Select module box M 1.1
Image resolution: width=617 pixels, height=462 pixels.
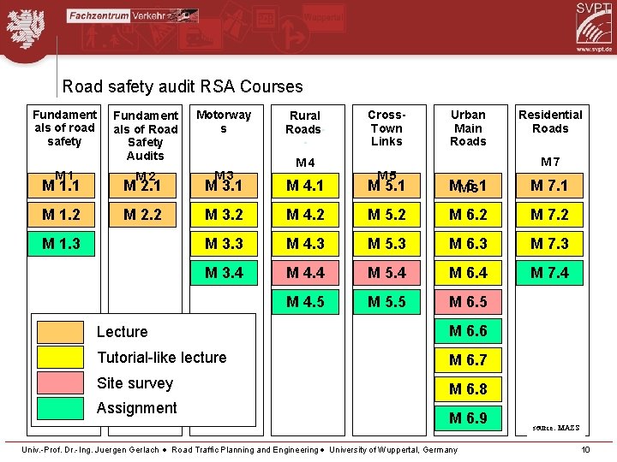[x=61, y=186]
